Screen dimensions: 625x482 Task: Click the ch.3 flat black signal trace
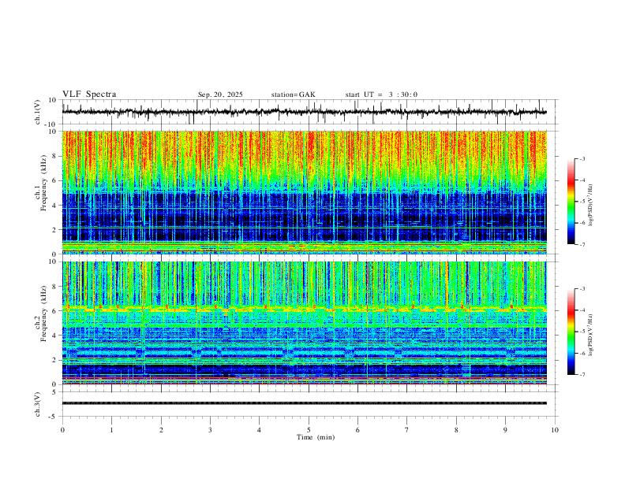click(x=304, y=403)
